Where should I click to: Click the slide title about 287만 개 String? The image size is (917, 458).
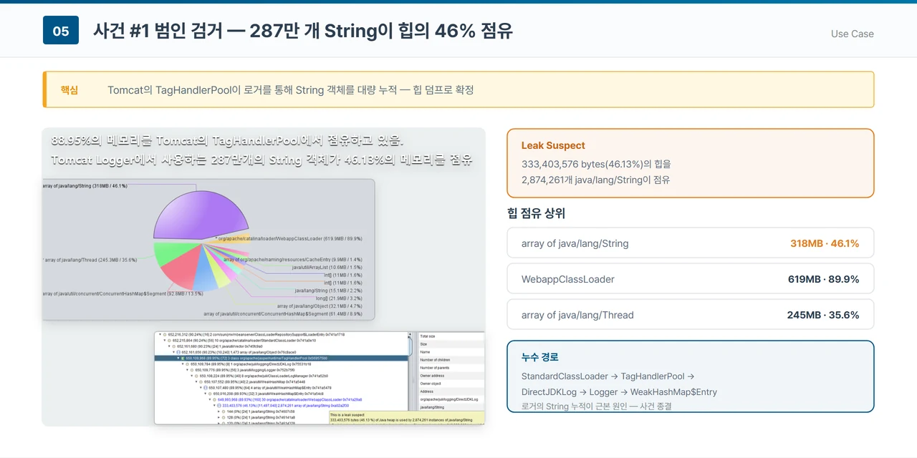[302, 31]
